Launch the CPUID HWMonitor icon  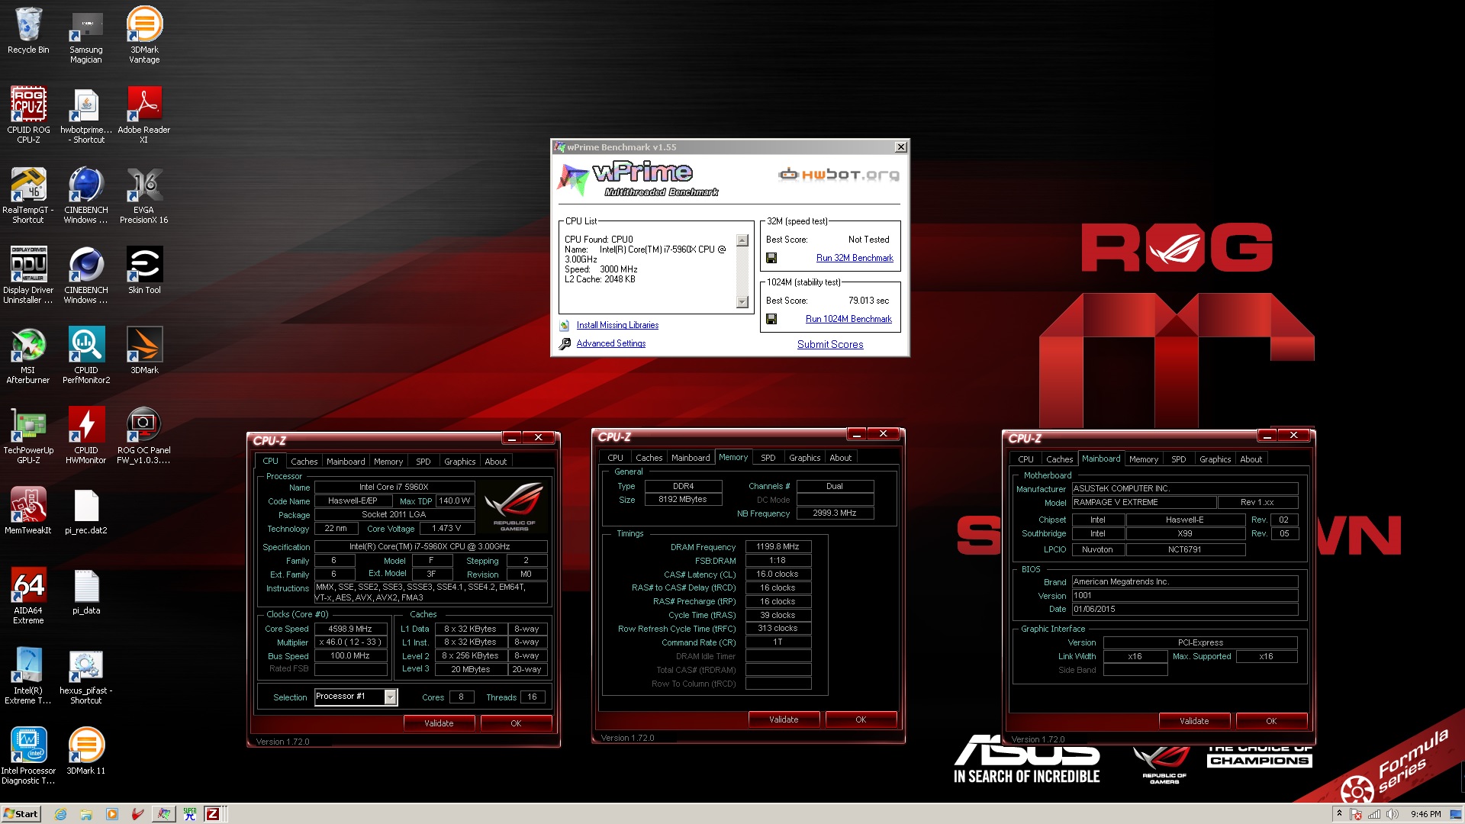pos(86,435)
